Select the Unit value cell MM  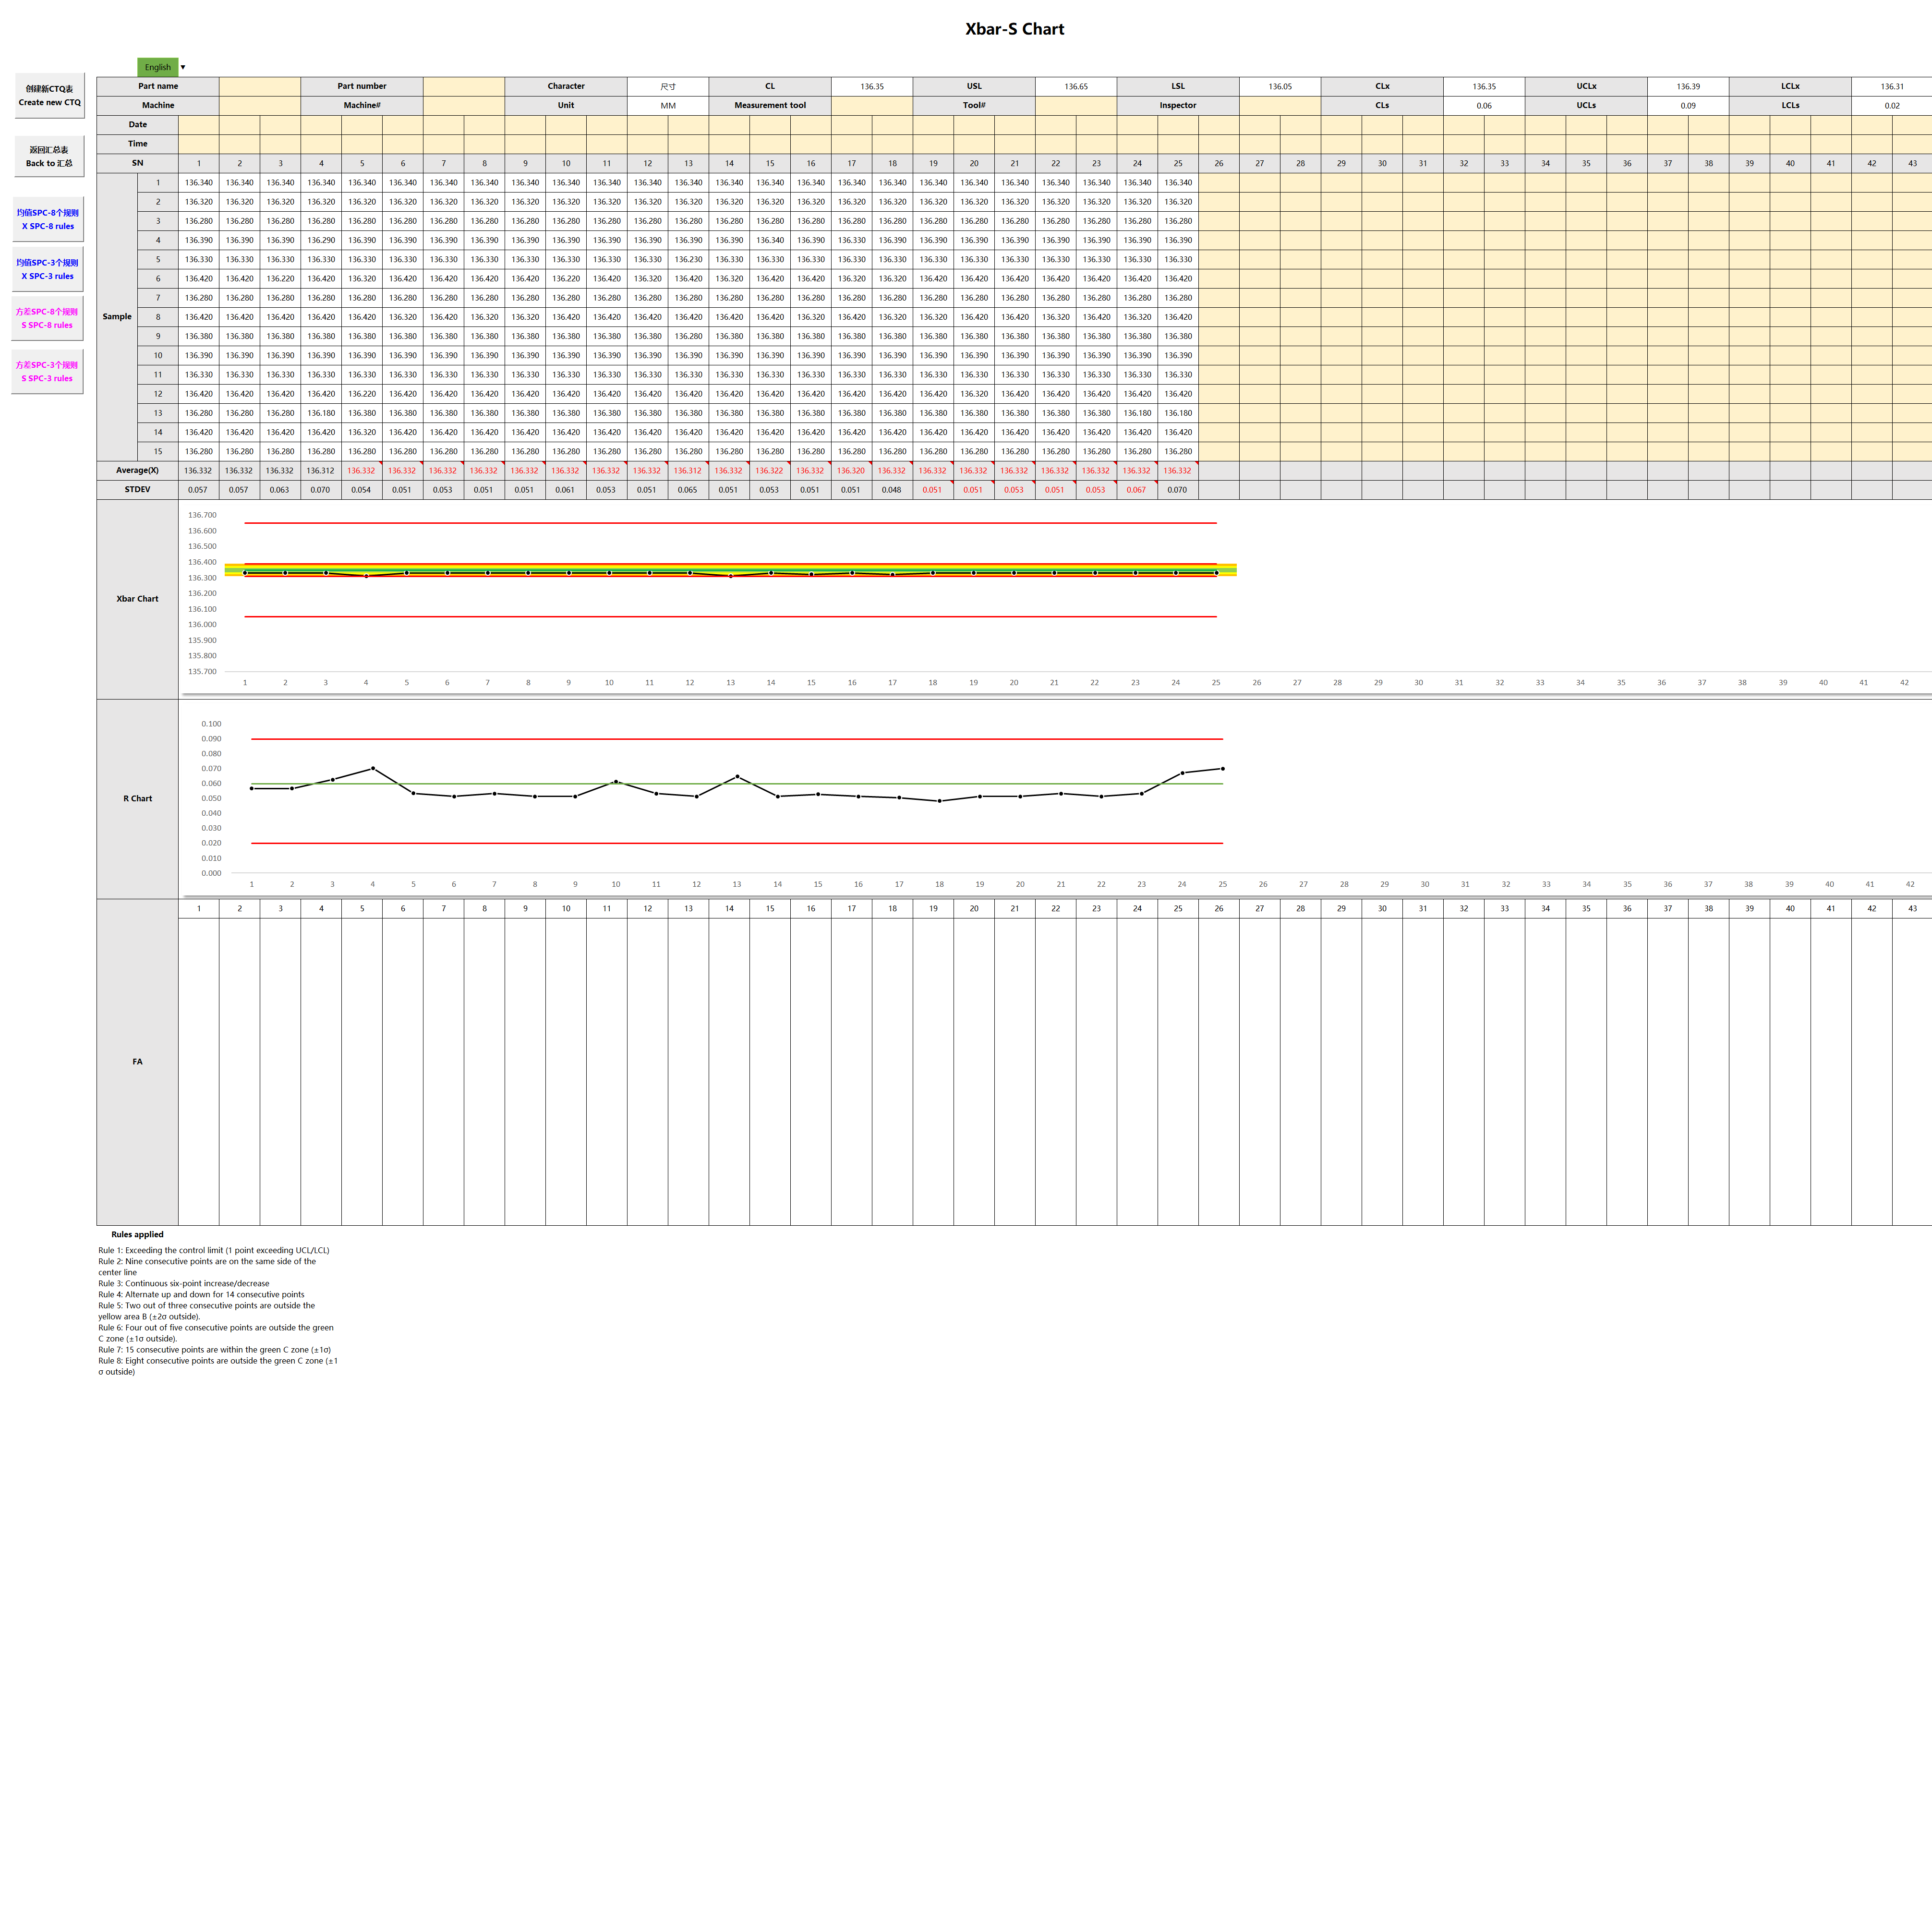tap(668, 105)
